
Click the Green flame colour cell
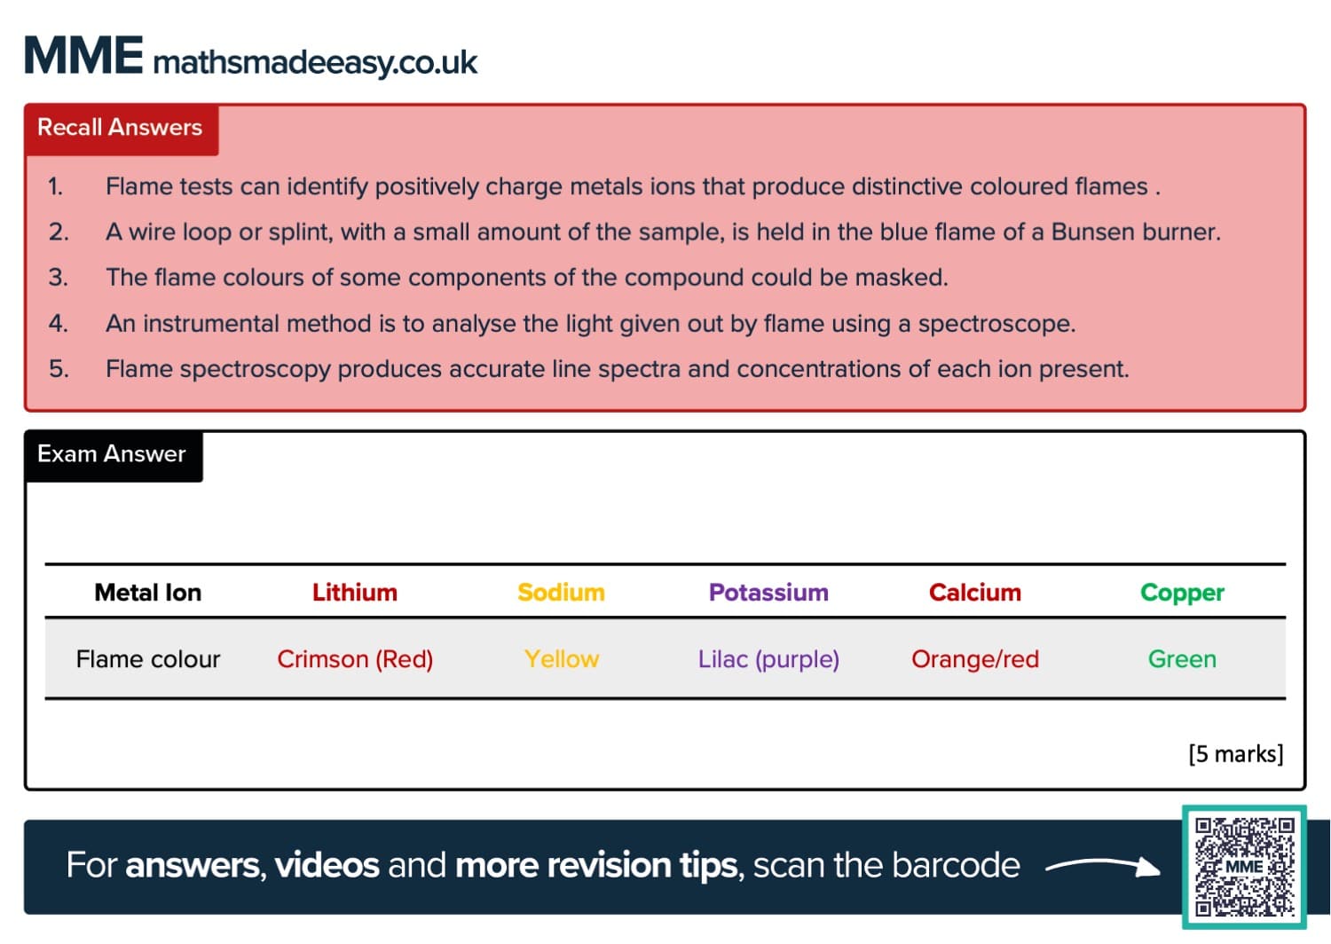(1182, 659)
